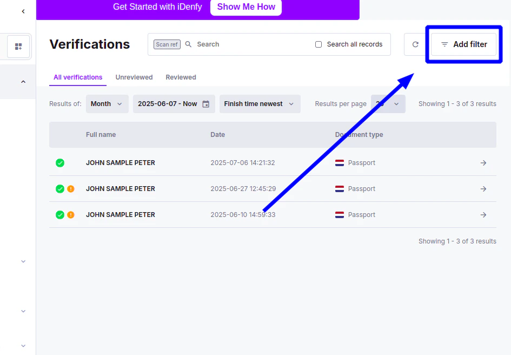Open the Month period dropdown

click(x=107, y=104)
